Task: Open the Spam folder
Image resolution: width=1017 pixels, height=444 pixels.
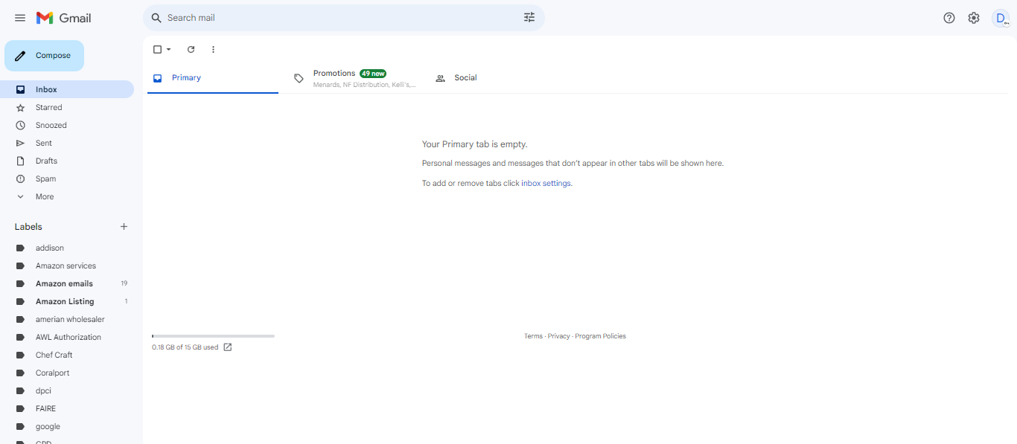Action: (x=67, y=179)
